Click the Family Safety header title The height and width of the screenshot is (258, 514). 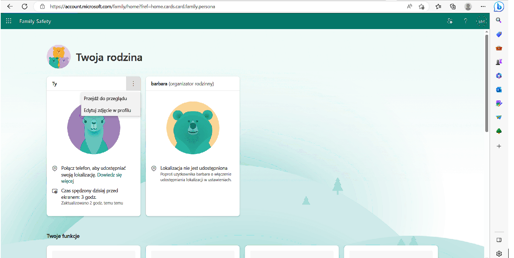35,21
